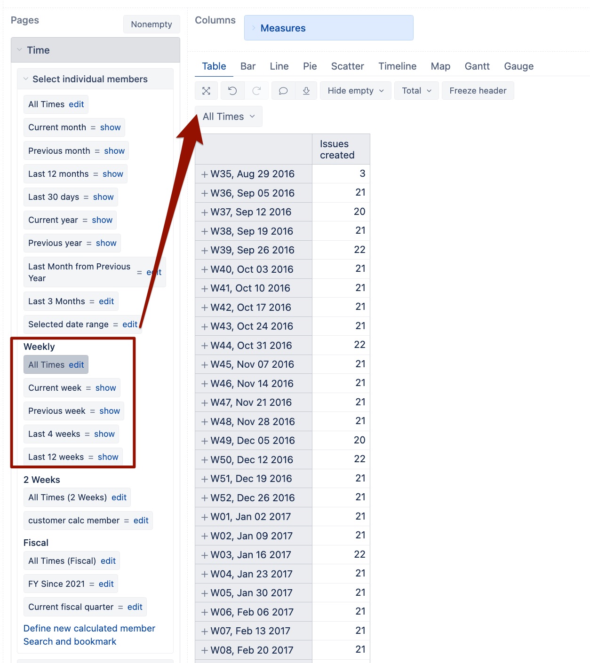The width and height of the screenshot is (590, 663).
Task: Collapse Select individual members section
Action: tap(25, 79)
